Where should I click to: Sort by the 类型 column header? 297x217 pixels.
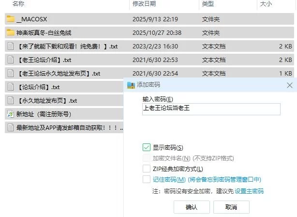coord(208,3)
